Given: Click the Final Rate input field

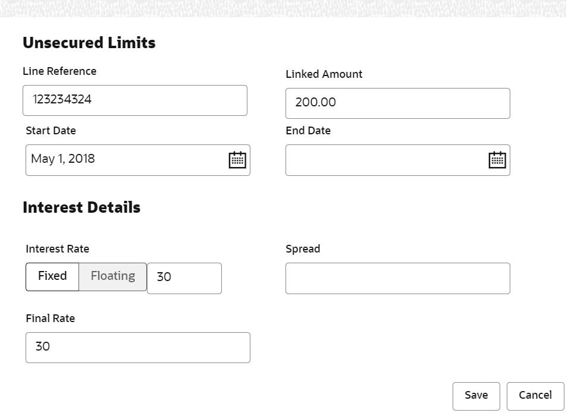Looking at the screenshot, I should tap(137, 347).
